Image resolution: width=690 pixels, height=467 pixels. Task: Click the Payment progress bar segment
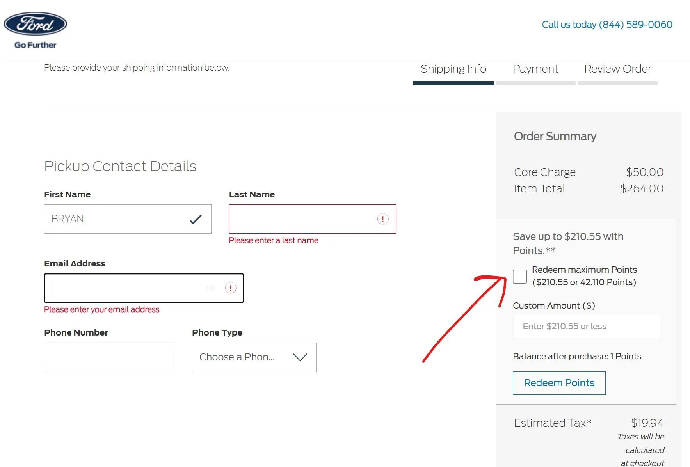[x=535, y=83]
